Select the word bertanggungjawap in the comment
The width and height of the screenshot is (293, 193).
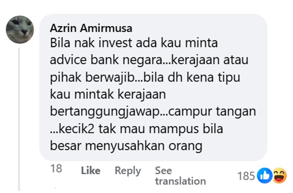tap(105, 112)
